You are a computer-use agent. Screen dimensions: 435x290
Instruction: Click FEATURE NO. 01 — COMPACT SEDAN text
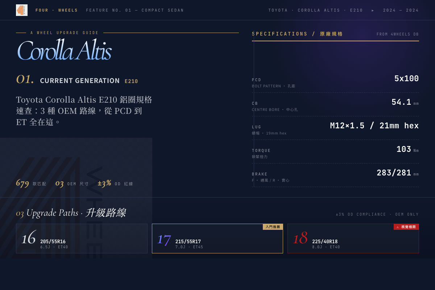point(135,11)
